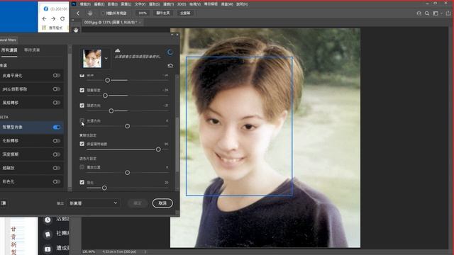Click the Photoshop logo icon in the menu bar
Screen dimensions: 454x255
pos(74,4)
